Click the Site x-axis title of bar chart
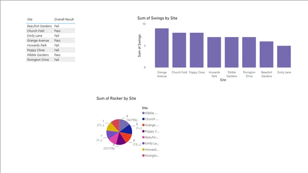 pyautogui.click(x=223, y=80)
